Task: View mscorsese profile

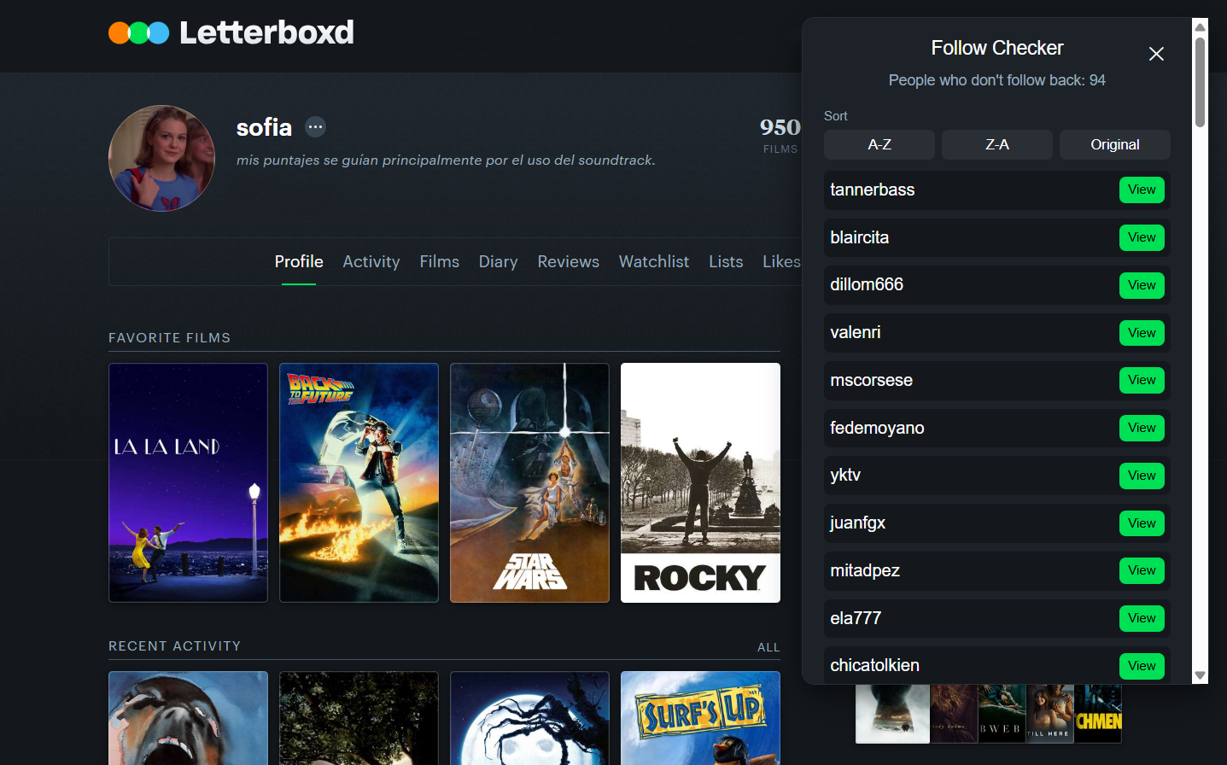Action: pyautogui.click(x=1142, y=380)
